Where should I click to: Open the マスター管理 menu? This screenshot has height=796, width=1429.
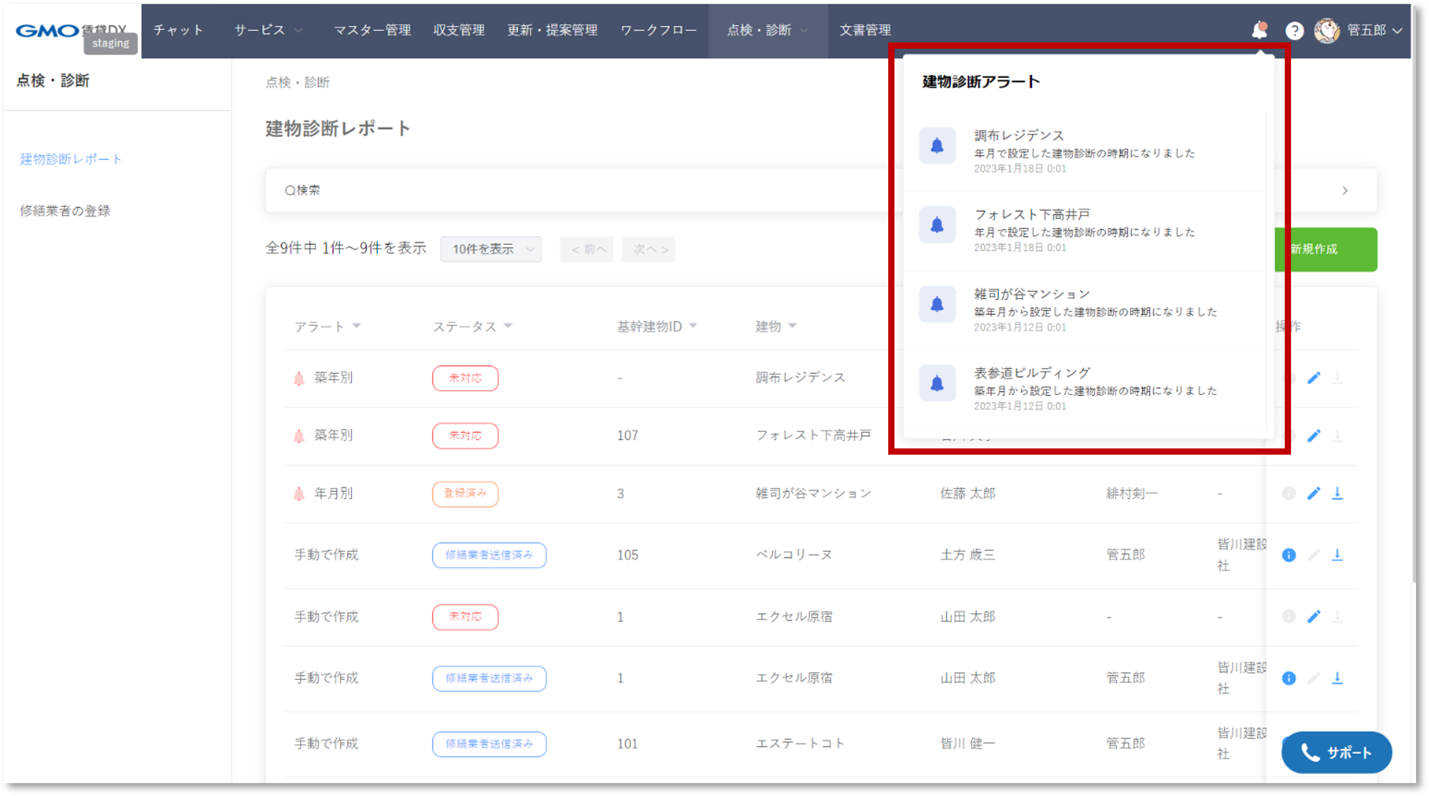tap(372, 30)
